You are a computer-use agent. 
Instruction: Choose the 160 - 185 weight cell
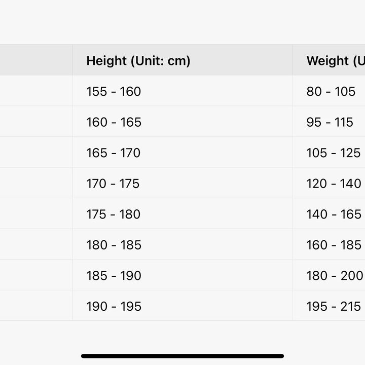334,245
